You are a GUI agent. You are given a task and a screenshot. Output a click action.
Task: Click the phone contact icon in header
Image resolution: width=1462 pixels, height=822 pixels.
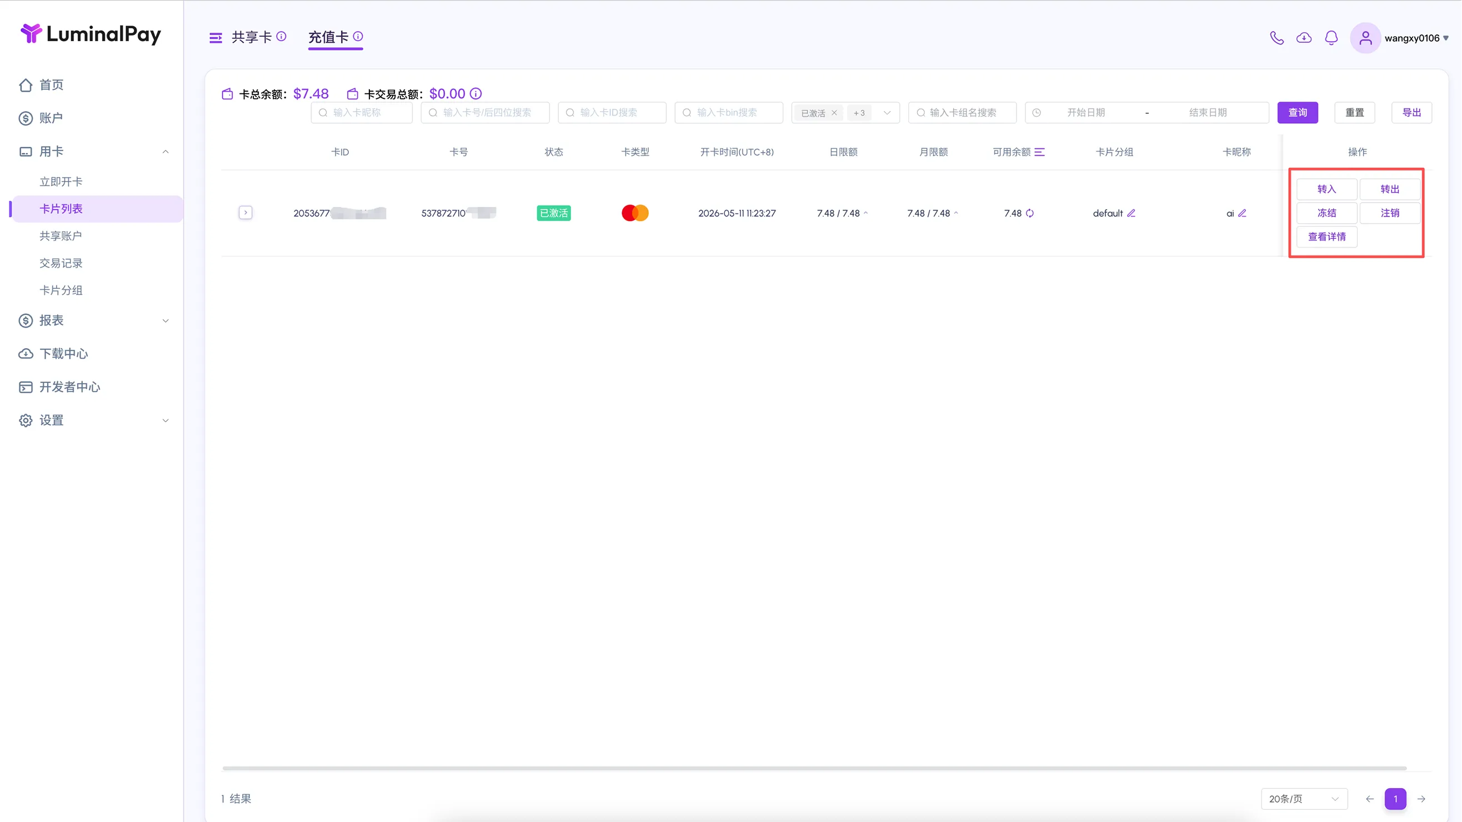1276,38
